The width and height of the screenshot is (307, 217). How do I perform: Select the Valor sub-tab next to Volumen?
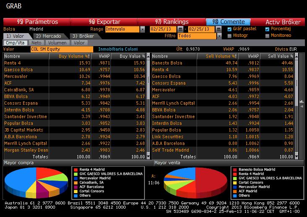click(x=79, y=43)
